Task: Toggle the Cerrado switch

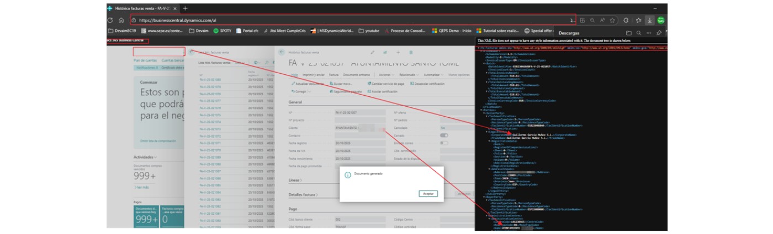Action: pos(444,135)
